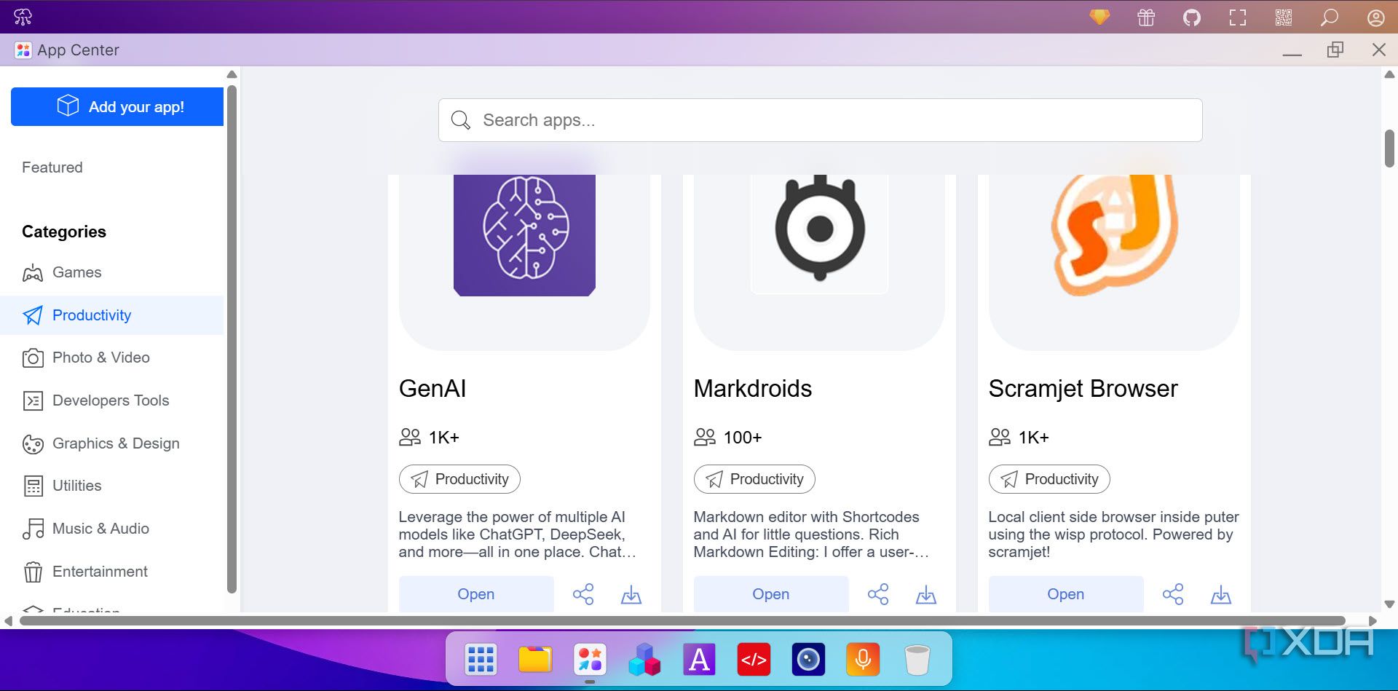Click the scroll left arrow at bottom
1398x691 pixels.
[x=8, y=621]
